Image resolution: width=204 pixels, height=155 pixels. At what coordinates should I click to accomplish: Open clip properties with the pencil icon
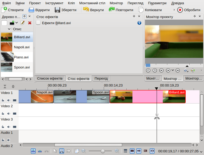(x=23, y=23)
